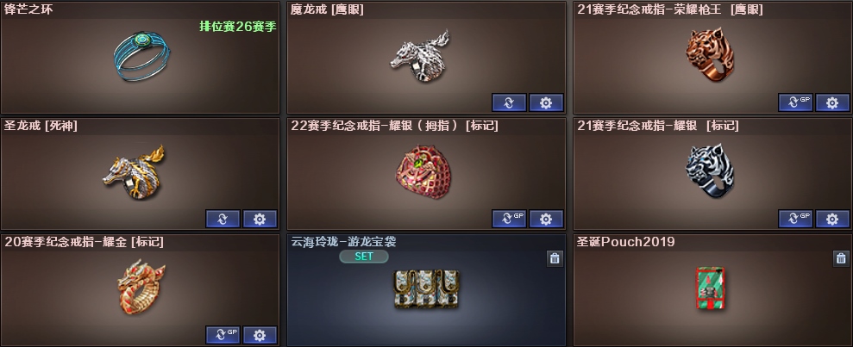853x347 pixels.
Task: Open gear settings for 22赛季纪念戒指-耀银（拇指）
Action: pos(546,219)
